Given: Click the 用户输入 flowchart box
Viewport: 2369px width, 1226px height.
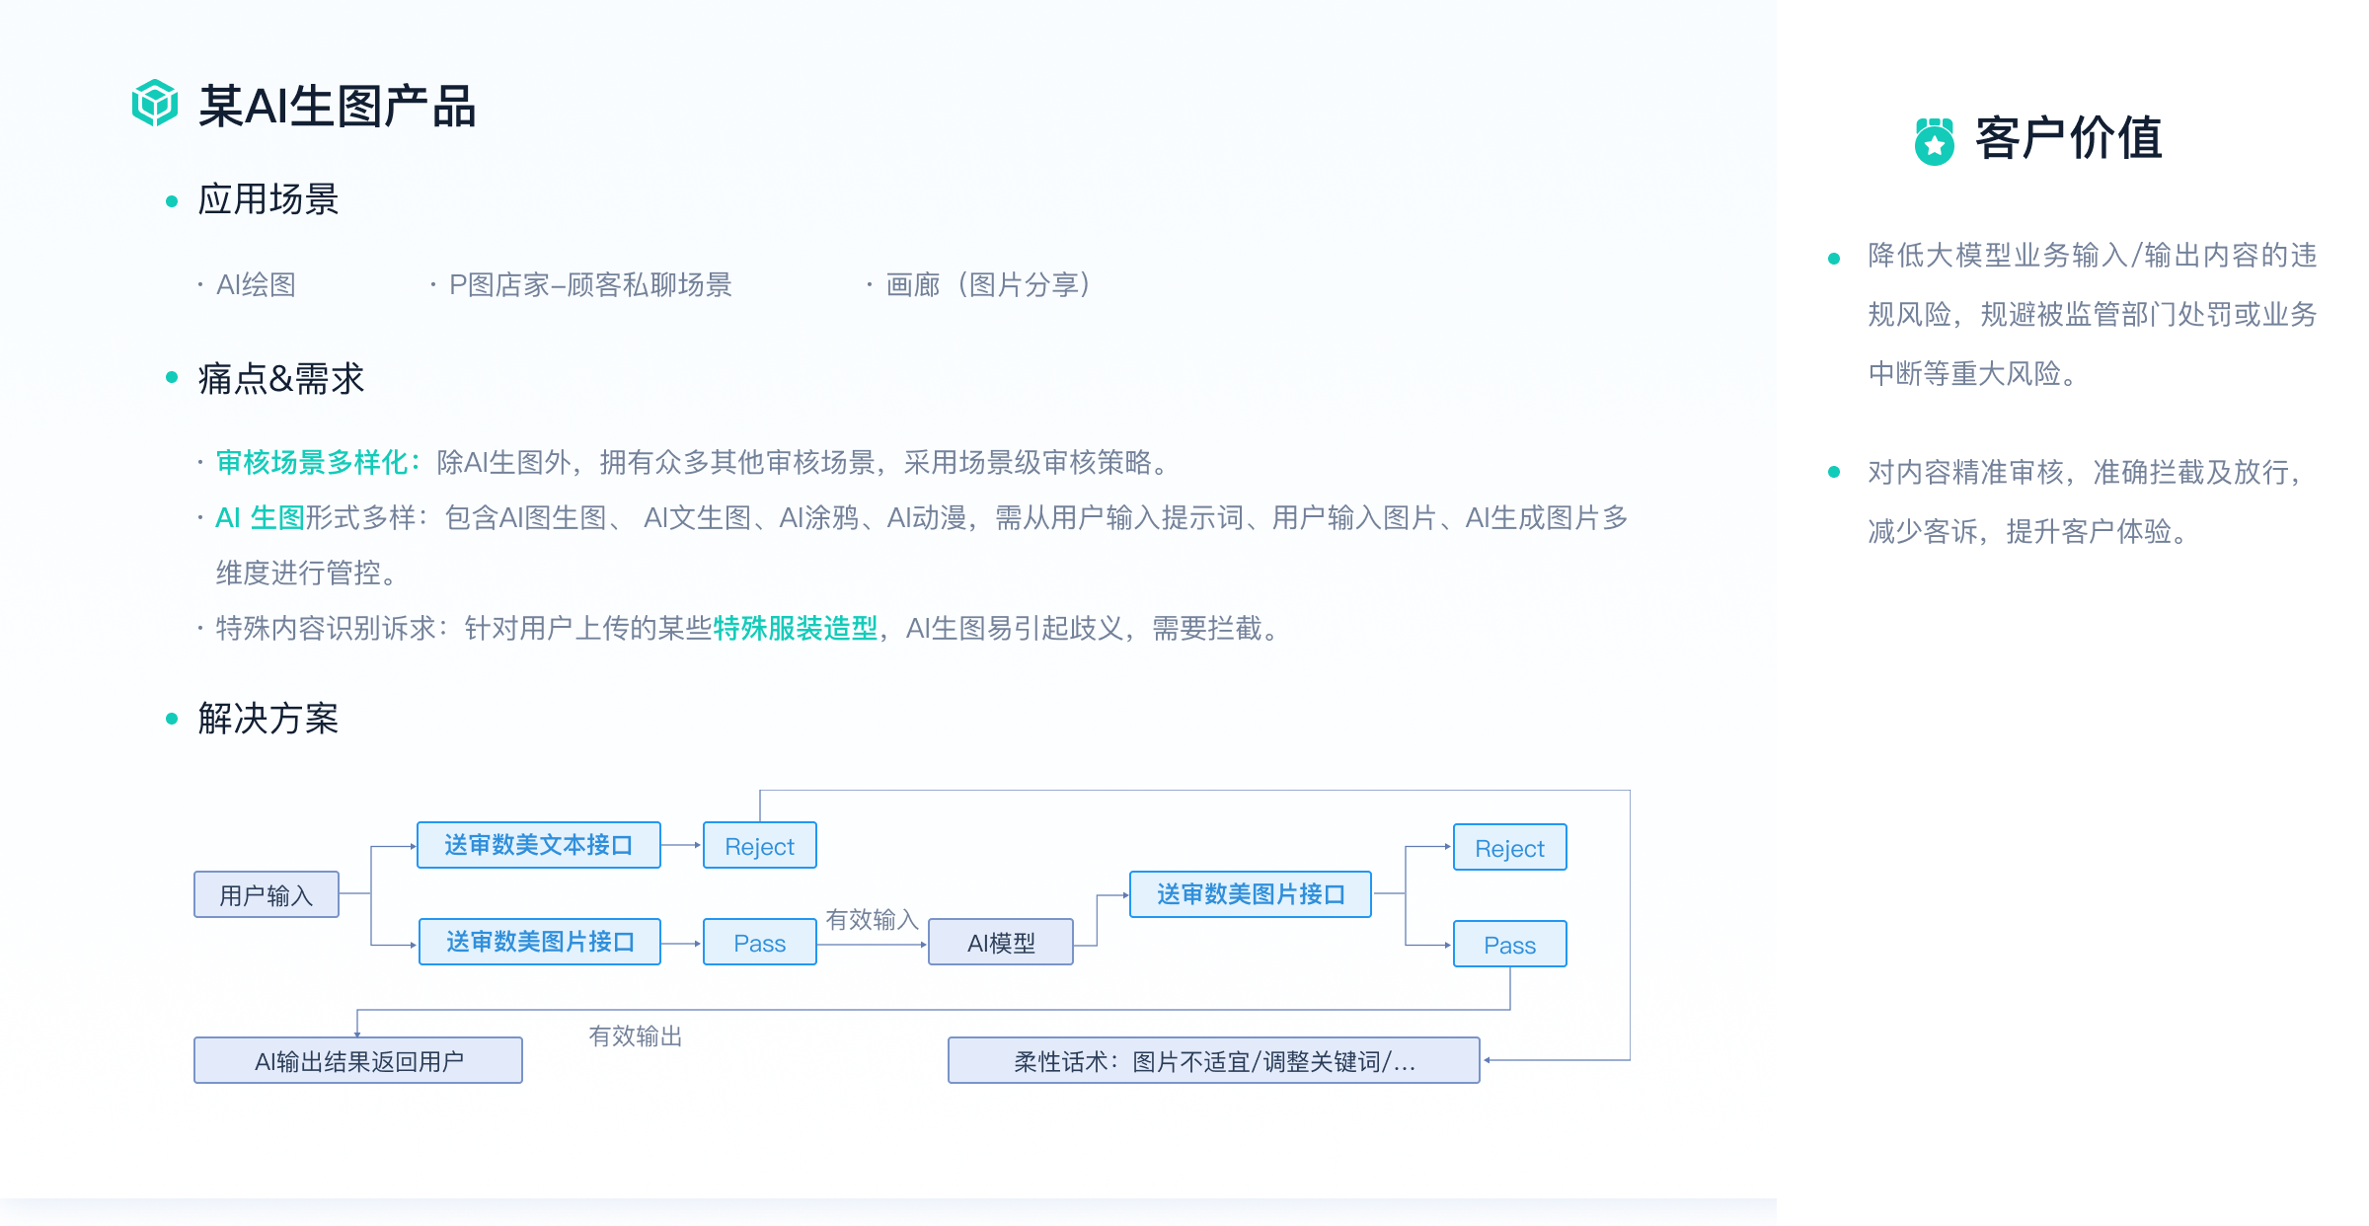Looking at the screenshot, I should 266,894.
